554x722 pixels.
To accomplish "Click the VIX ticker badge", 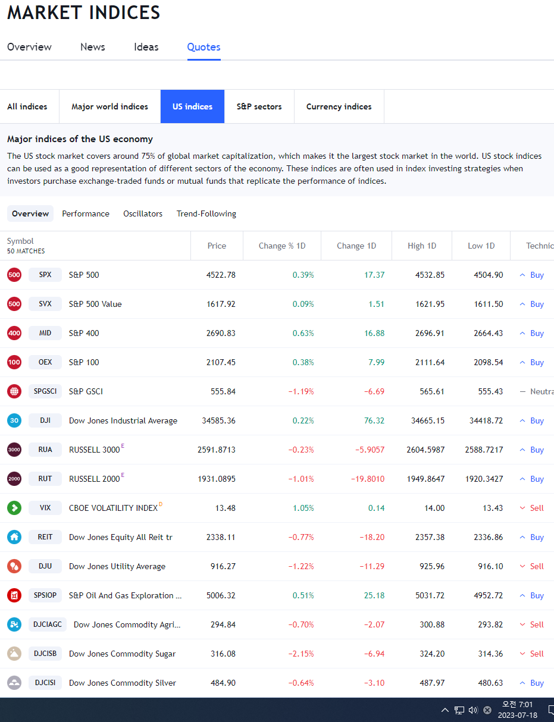I will [x=45, y=508].
